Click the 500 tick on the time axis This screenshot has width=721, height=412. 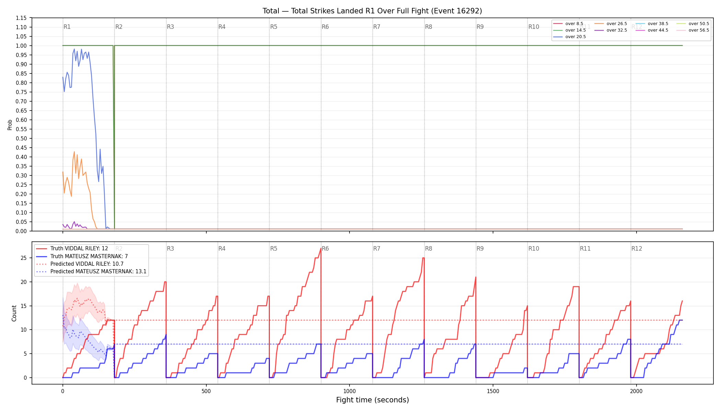click(x=206, y=391)
